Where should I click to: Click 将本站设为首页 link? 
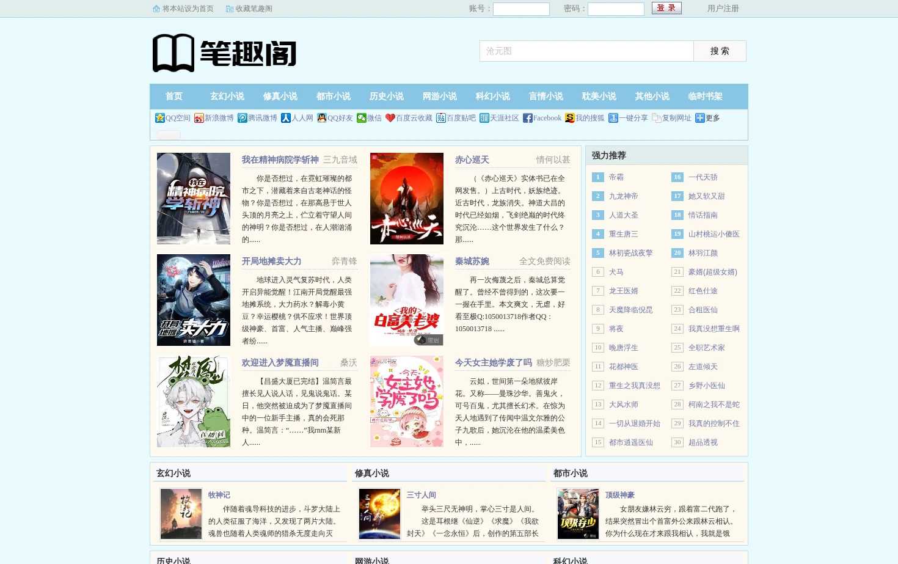point(188,9)
